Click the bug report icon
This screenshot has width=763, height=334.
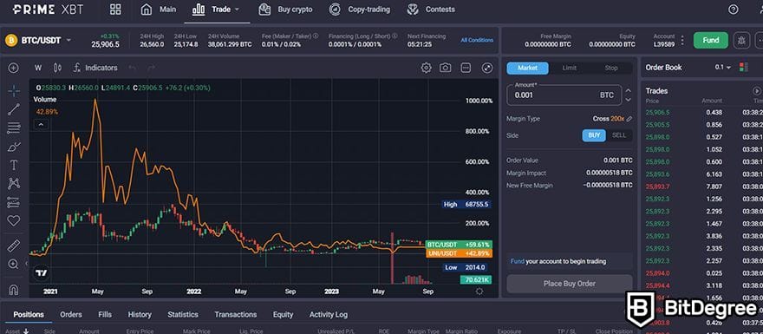[x=741, y=41]
